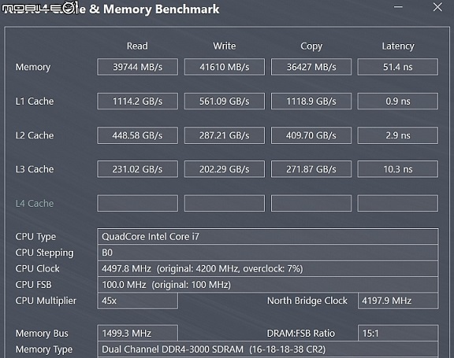Click the L2 Cache Copy value 409.70 GB/s
Viewport: 454px width, 358px height.
click(311, 135)
